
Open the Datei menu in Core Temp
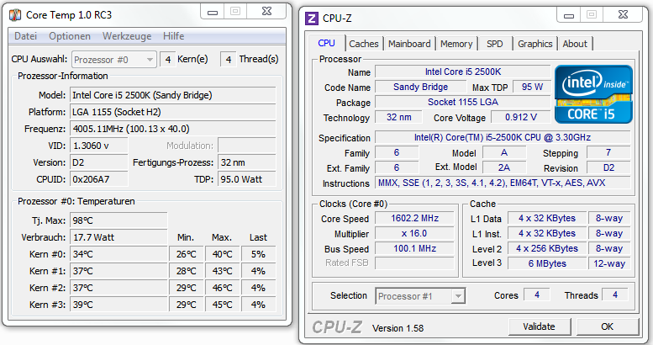point(26,36)
